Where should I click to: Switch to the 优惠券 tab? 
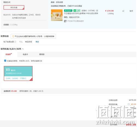click(8, 54)
